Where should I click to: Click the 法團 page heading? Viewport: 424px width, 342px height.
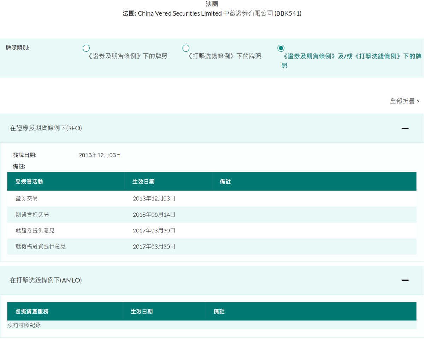click(212, 4)
